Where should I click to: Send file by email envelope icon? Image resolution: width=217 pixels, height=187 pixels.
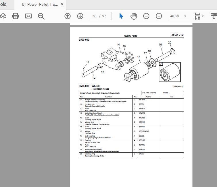point(28,16)
